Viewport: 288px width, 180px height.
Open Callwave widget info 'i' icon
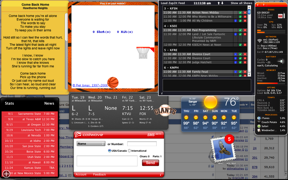click(161, 175)
